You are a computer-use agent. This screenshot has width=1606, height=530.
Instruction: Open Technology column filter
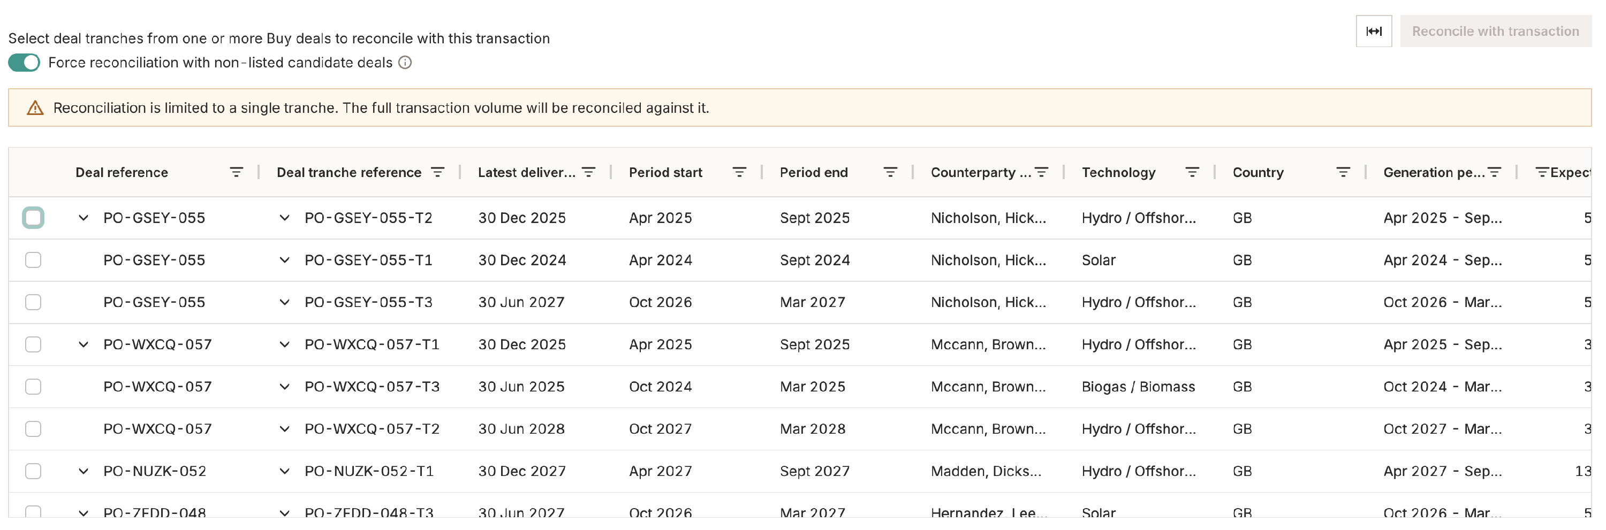(x=1192, y=173)
